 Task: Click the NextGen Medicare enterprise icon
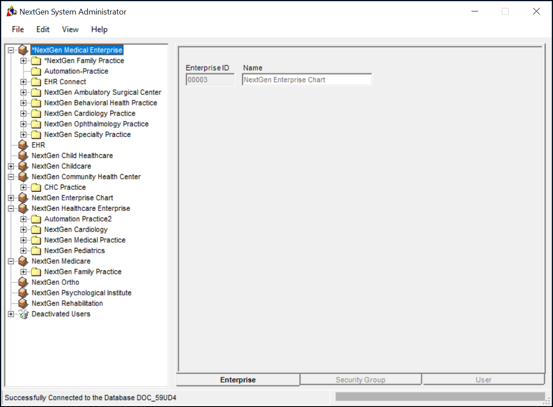[23, 261]
